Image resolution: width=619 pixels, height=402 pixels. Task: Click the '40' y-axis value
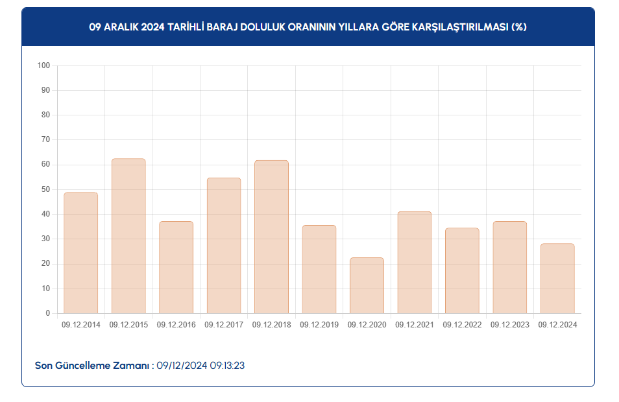(46, 214)
